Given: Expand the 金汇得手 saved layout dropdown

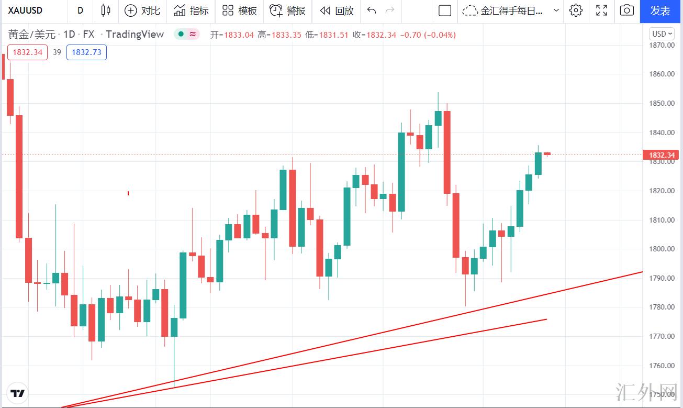Looking at the screenshot, I should (556, 10).
